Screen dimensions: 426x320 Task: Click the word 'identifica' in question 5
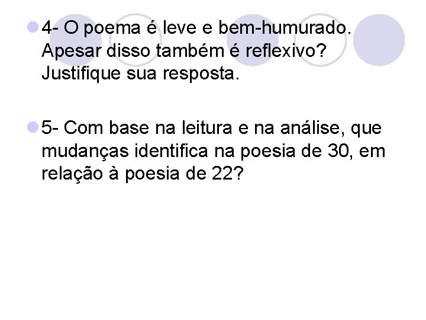pyautogui.click(x=171, y=151)
